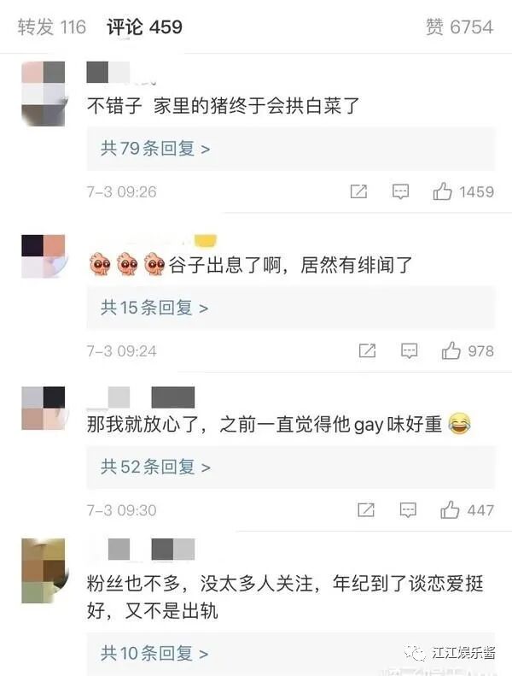Like the comment with 978 likes
The height and width of the screenshot is (676, 512).
[451, 350]
